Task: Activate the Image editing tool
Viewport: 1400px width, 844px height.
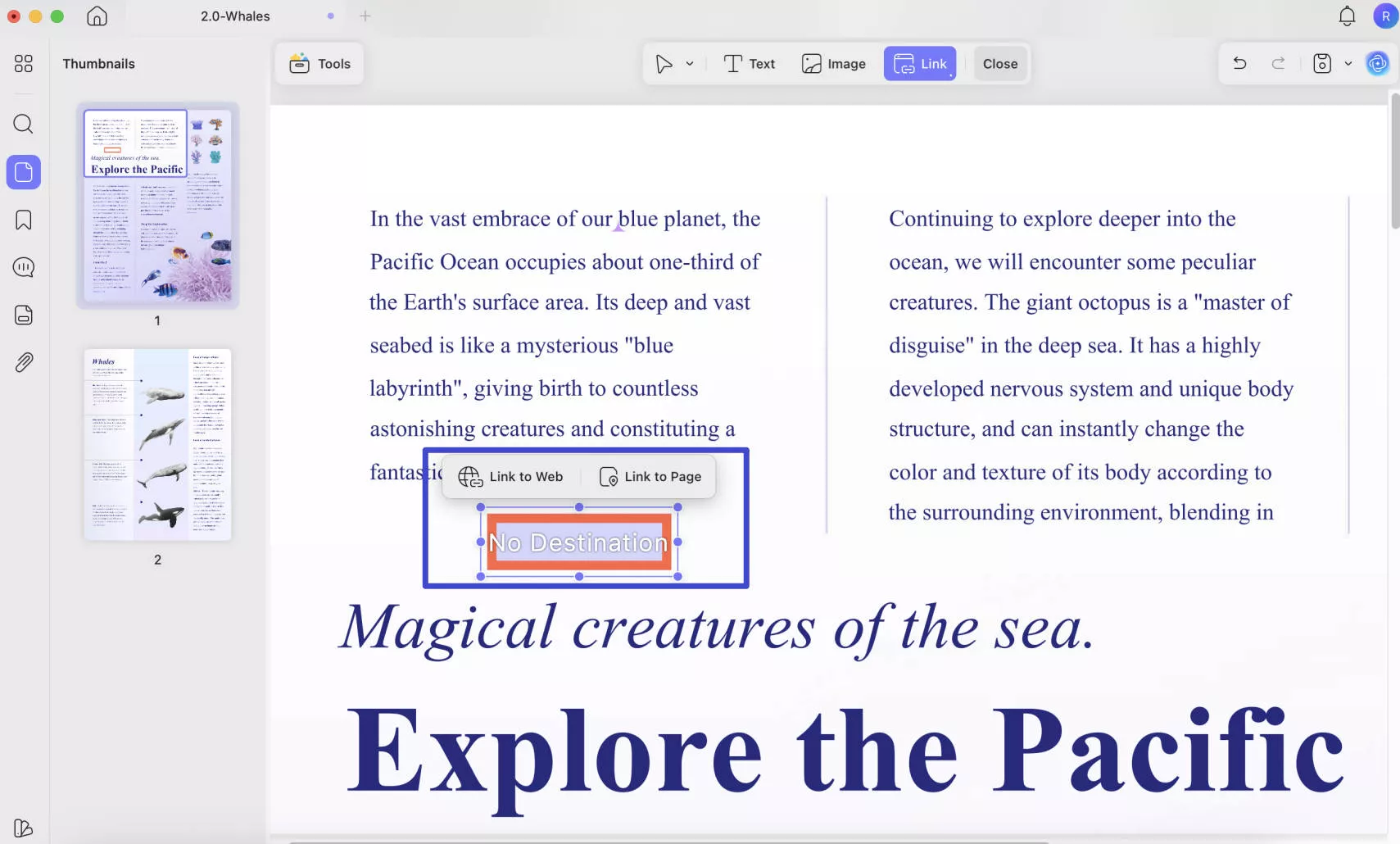Action: pos(834,64)
